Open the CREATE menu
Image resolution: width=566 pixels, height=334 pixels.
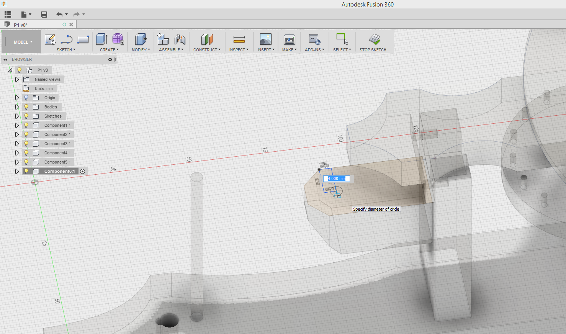click(x=109, y=50)
